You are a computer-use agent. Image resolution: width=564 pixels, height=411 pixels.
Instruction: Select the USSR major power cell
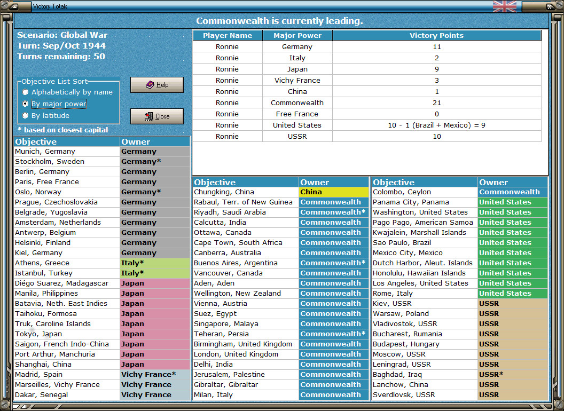(297, 136)
